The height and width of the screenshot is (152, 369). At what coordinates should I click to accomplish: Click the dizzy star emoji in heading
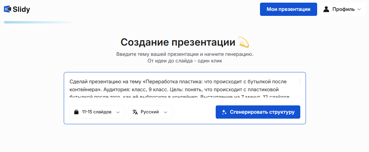point(243,42)
